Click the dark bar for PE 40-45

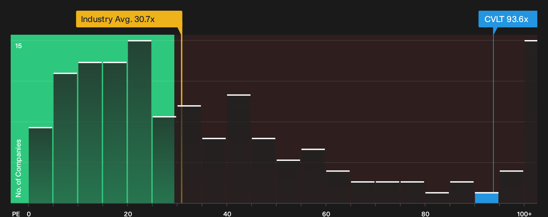point(239,149)
